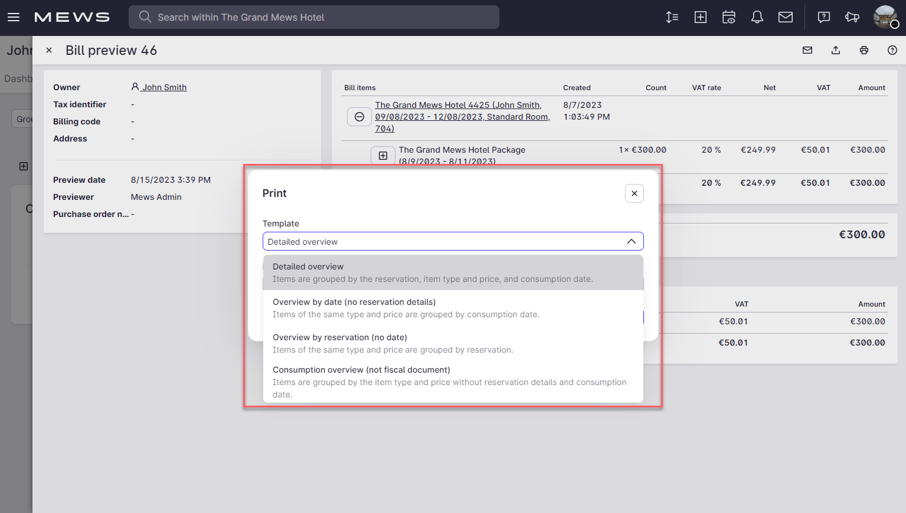Click the sort/timeline icon in top bar

pyautogui.click(x=672, y=17)
